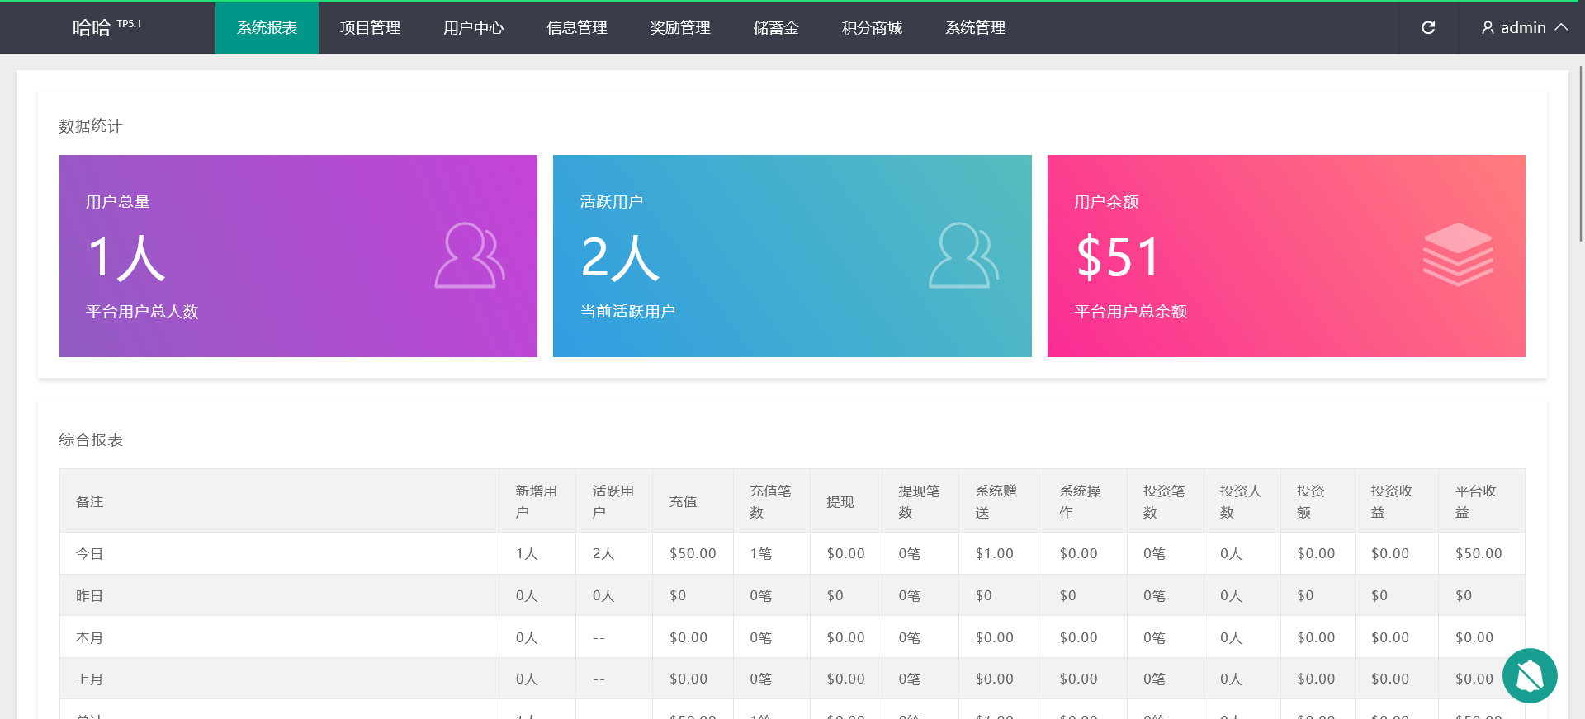This screenshot has height=719, width=1585.
Task: Click the layers icon on 用户余额 card
Action: [1457, 255]
